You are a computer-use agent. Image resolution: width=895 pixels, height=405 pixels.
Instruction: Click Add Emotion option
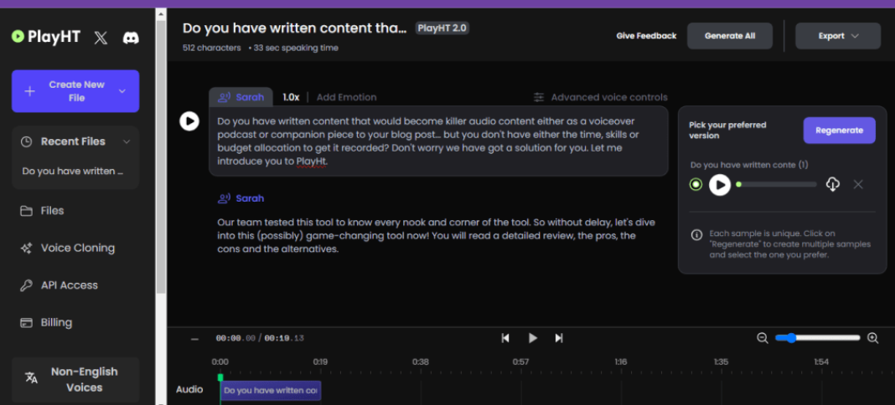pyautogui.click(x=346, y=97)
